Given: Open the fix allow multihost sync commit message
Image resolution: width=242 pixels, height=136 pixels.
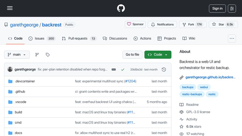Looking at the screenshot, I should tap(105, 133).
